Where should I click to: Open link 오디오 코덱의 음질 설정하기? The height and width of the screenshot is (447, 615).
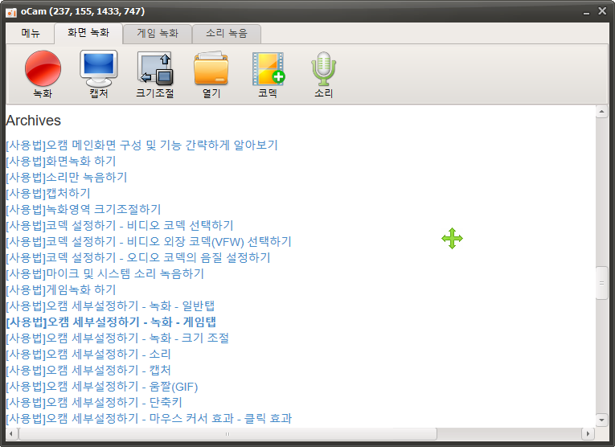pyautogui.click(x=138, y=257)
